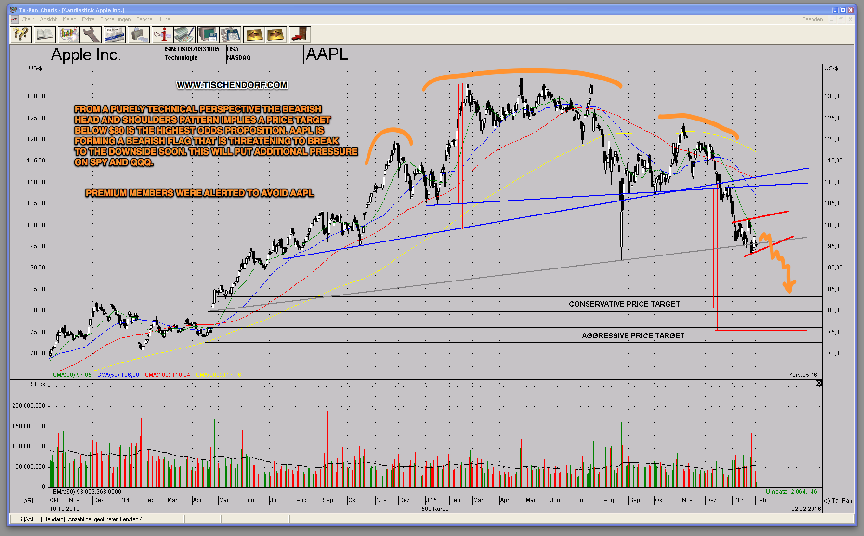The width and height of the screenshot is (864, 536).
Task: Go back with the gold left arrow
Action: (254, 35)
